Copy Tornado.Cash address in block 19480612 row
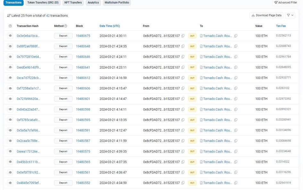Image resolution: width=303 pixels, height=190 pixels. point(236,78)
